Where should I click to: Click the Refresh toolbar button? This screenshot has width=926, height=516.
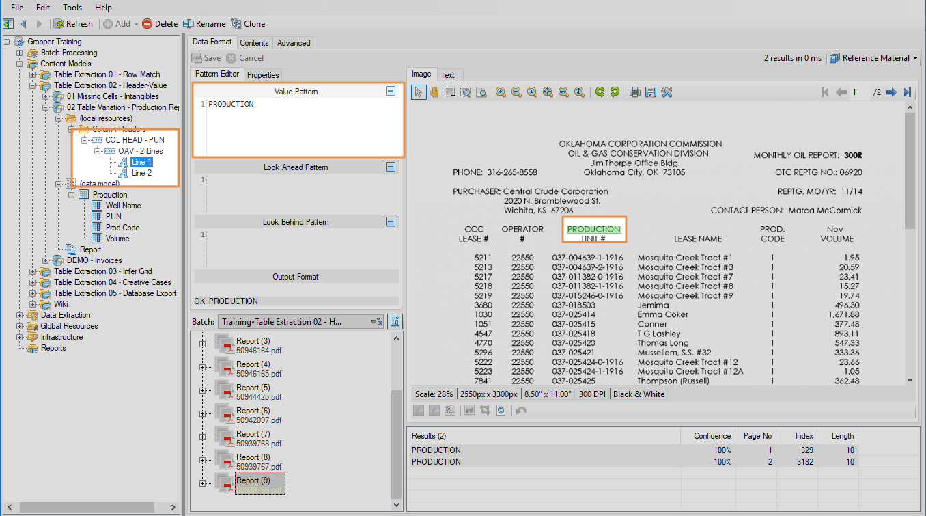click(73, 24)
